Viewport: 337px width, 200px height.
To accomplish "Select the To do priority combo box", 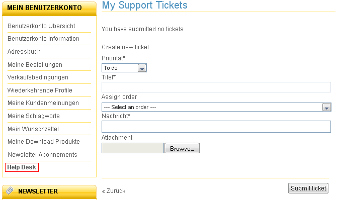I will click(124, 68).
